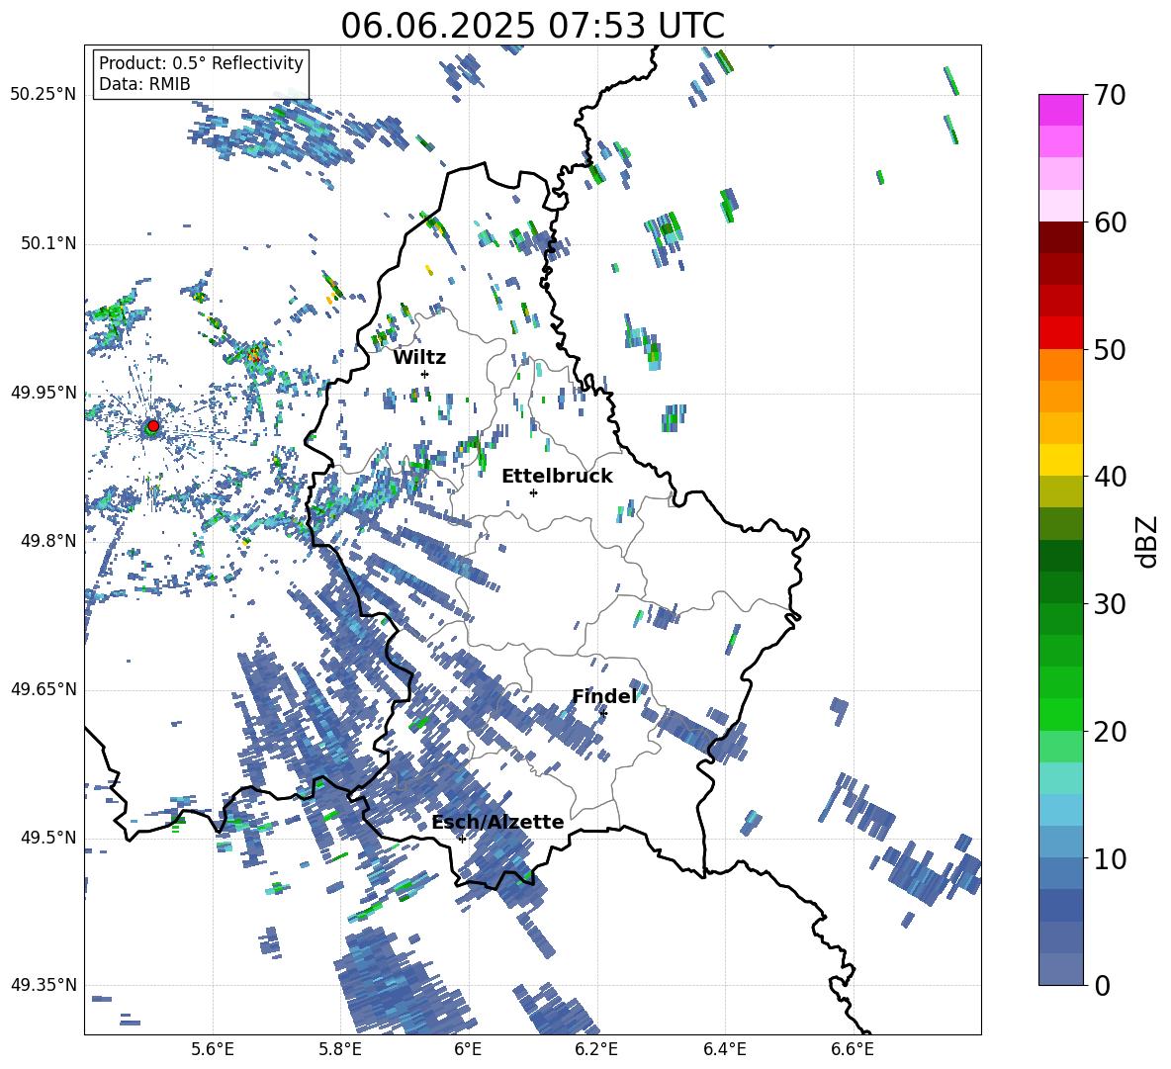The width and height of the screenshot is (1171, 1069).
Task: Click the orange colorbar swatch just above 50
Action: point(1060,364)
